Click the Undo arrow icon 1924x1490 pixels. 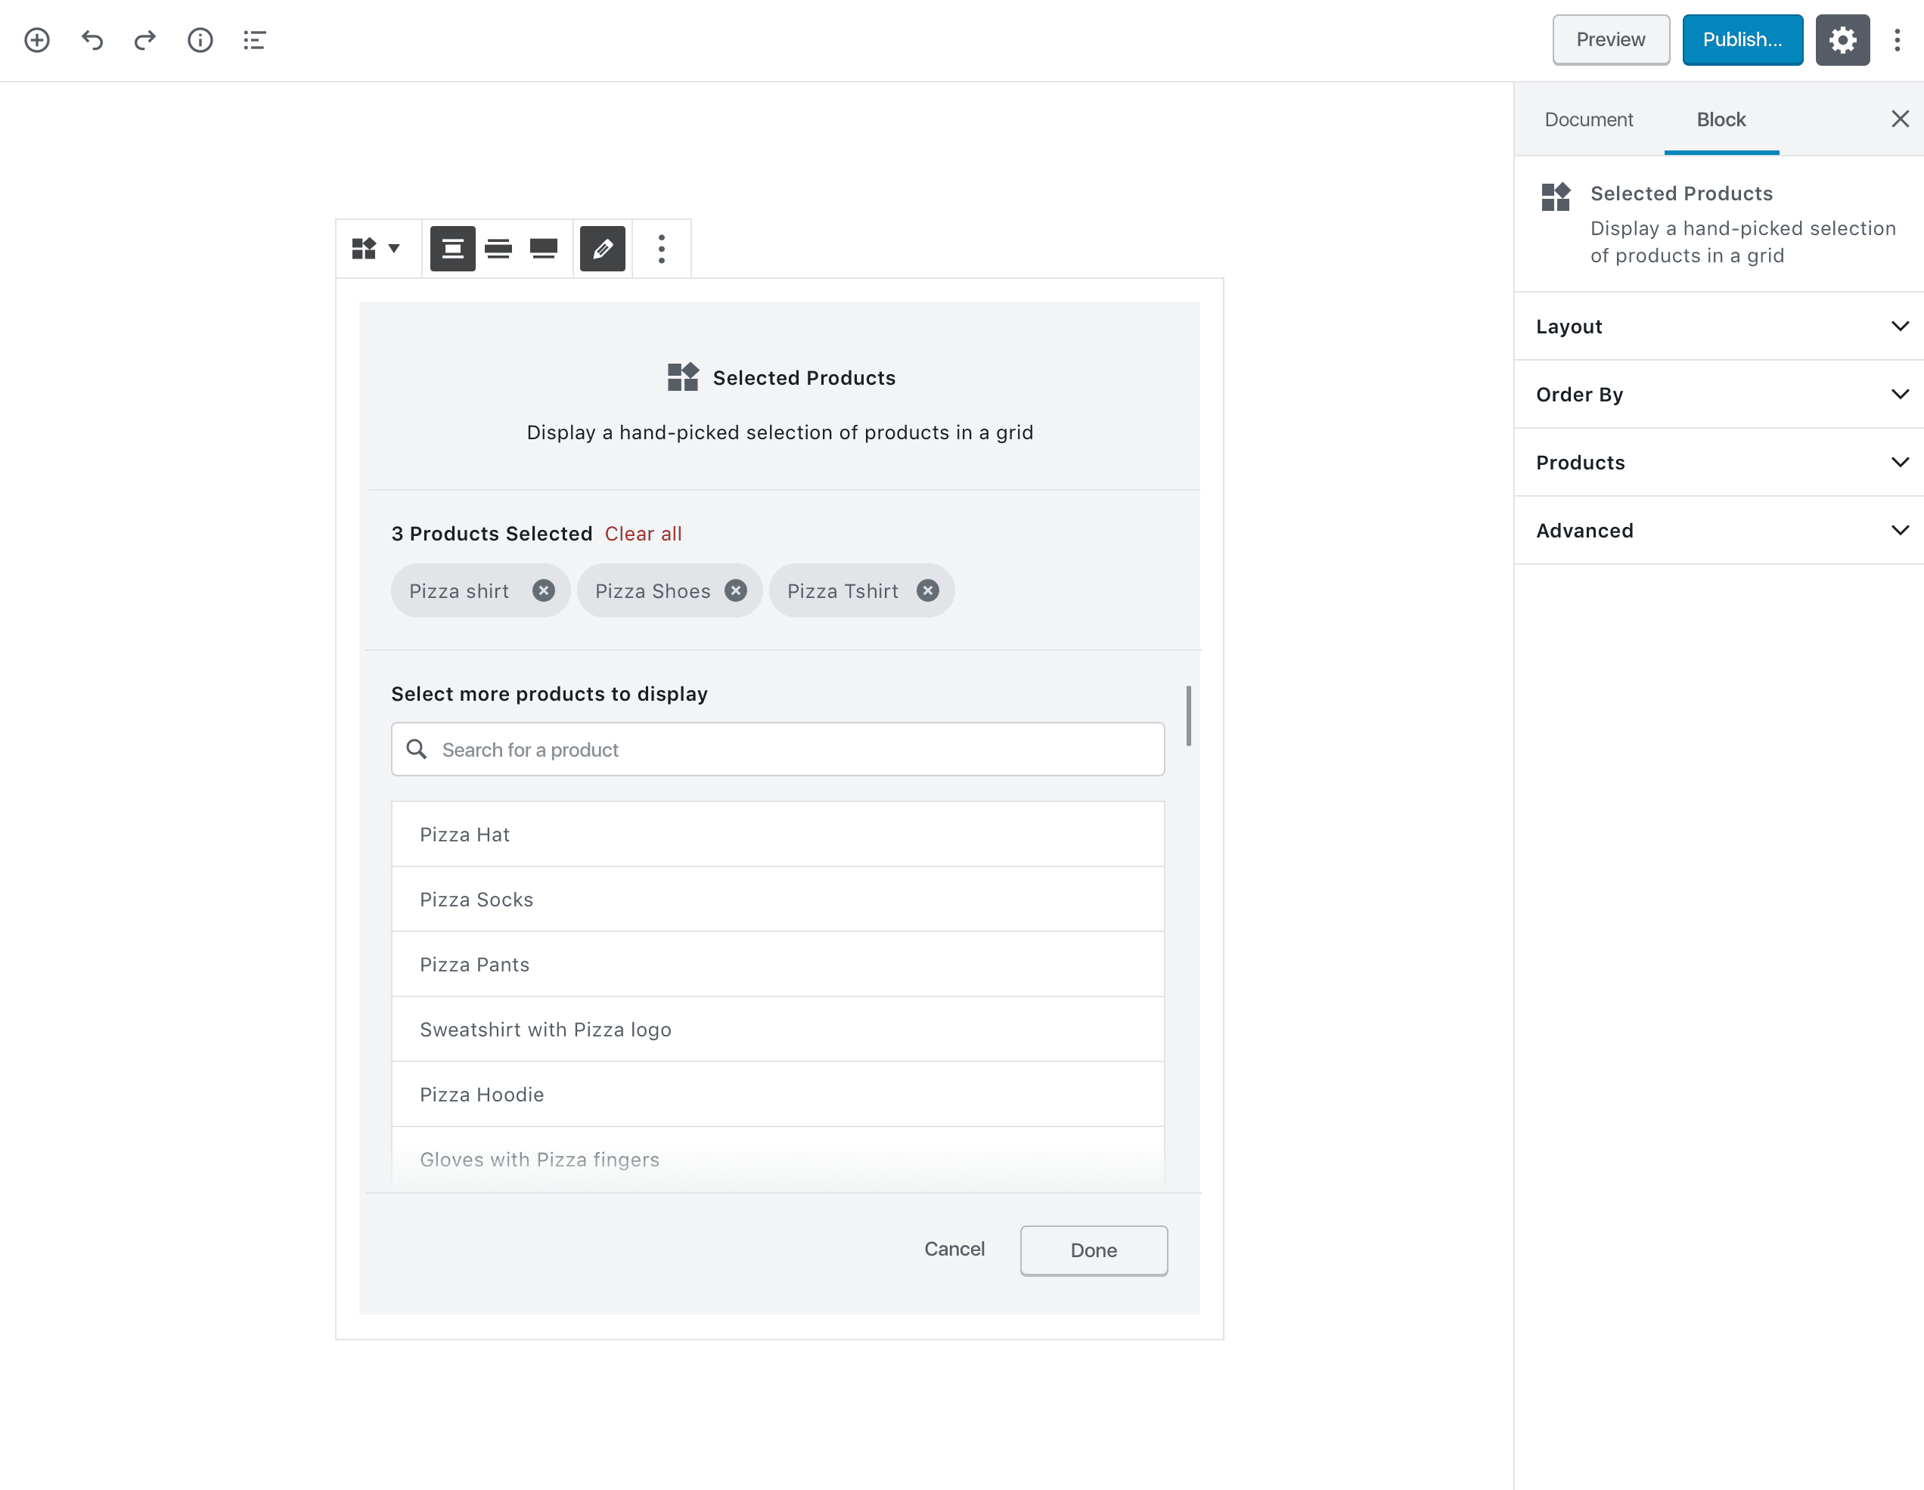[x=92, y=39]
